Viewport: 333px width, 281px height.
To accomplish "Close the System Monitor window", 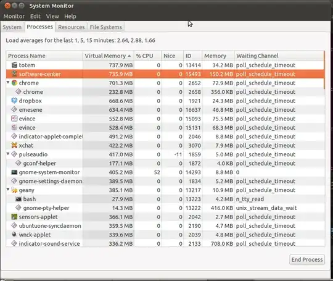I will pos(7,6).
